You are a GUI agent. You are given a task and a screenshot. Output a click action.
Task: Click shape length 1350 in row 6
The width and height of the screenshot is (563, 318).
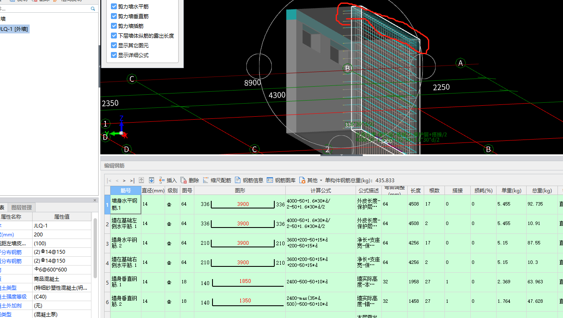click(245, 301)
